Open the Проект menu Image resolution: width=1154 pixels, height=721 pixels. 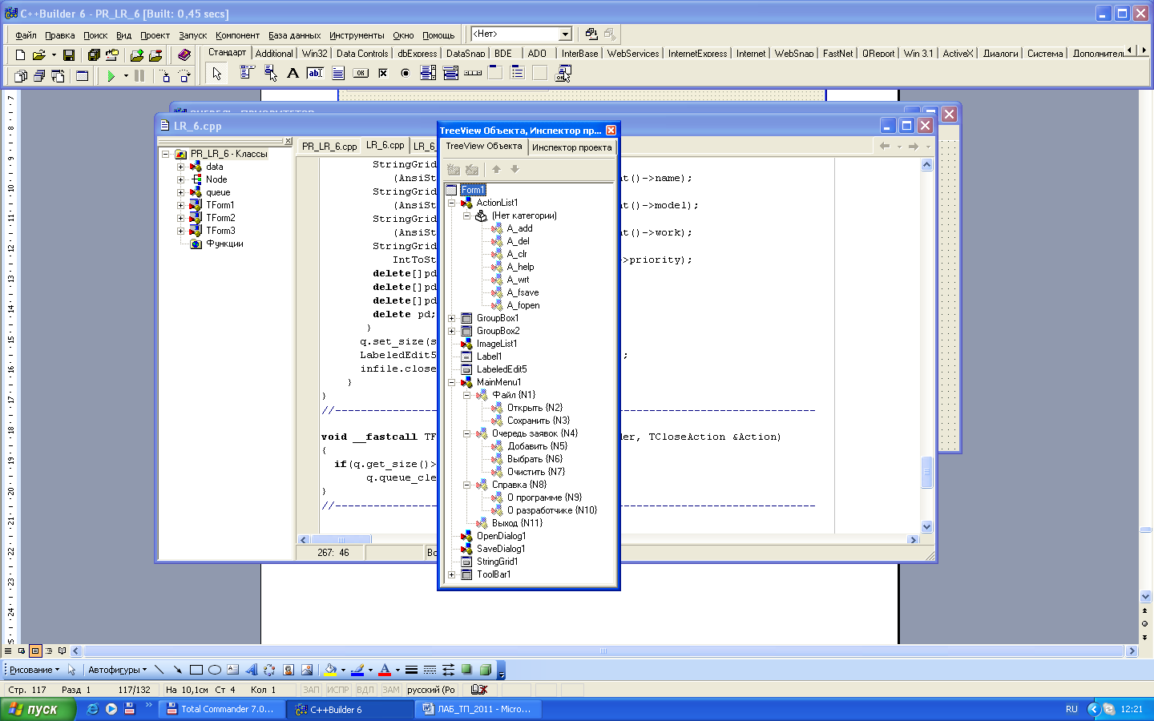pyautogui.click(x=155, y=35)
